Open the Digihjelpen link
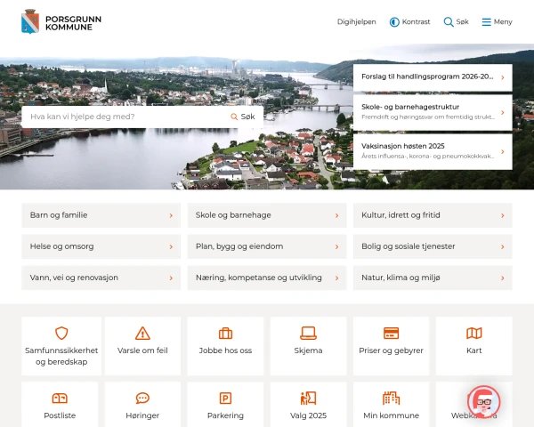This screenshot has height=427, width=534. (x=356, y=21)
